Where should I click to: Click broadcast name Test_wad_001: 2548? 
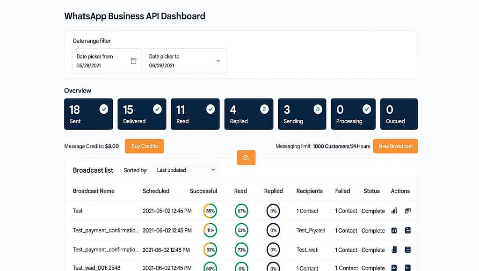click(x=96, y=268)
